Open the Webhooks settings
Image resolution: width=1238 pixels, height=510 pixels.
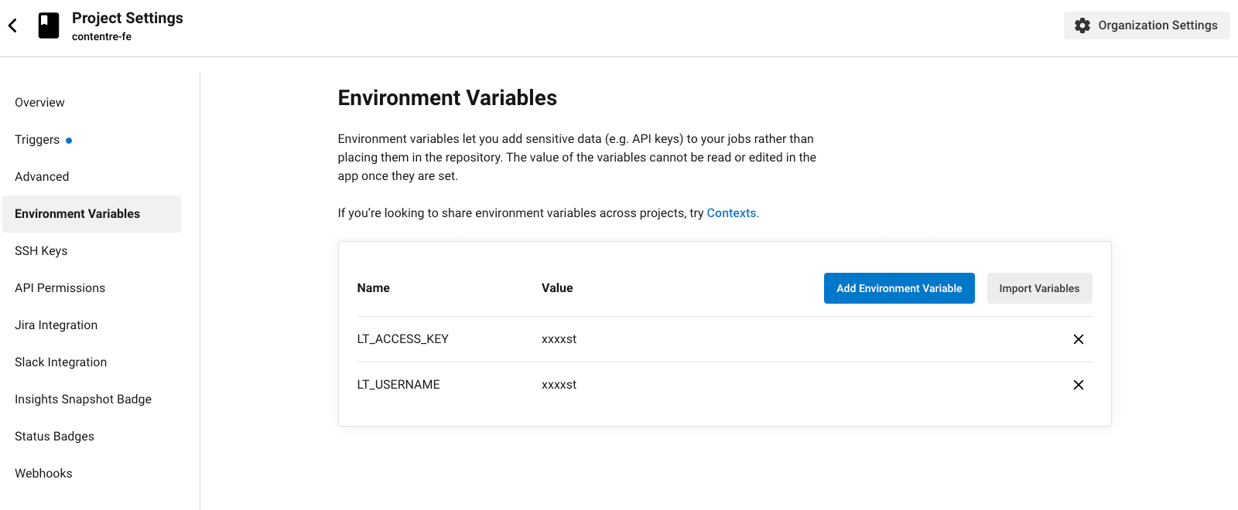click(43, 474)
